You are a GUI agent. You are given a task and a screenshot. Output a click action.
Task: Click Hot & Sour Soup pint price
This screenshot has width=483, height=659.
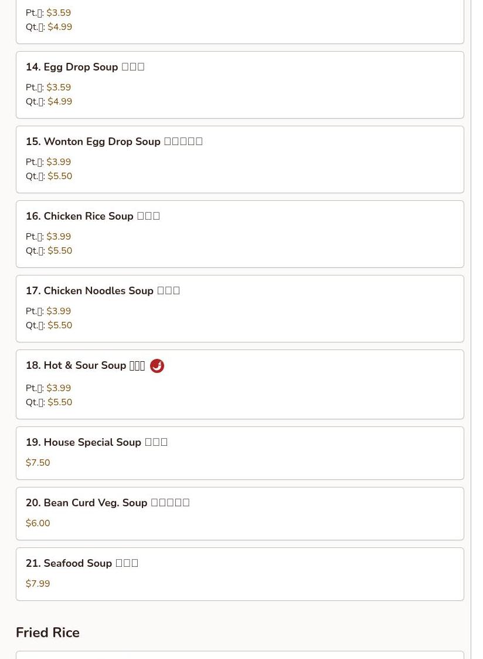59,388
